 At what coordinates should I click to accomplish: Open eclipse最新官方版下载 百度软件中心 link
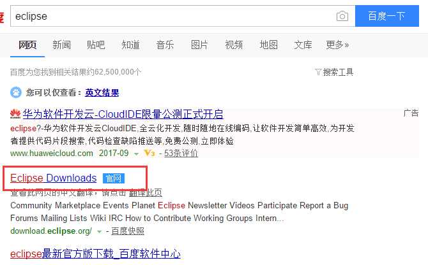[x=95, y=254]
